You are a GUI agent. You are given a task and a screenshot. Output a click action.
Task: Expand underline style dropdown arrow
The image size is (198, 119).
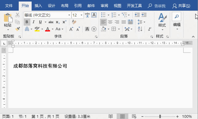45,22
